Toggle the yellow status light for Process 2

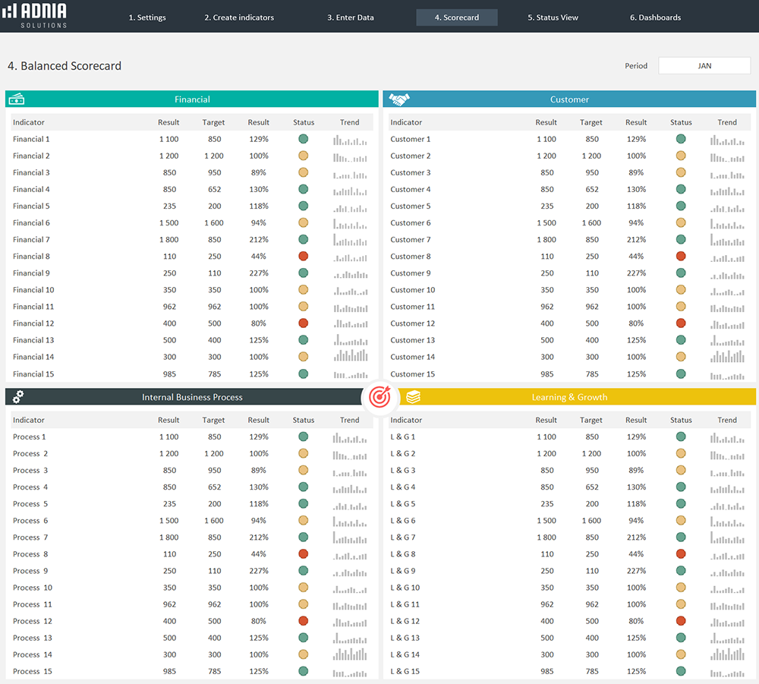pos(303,454)
